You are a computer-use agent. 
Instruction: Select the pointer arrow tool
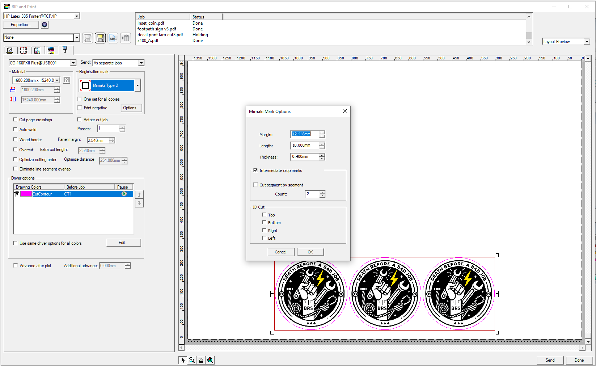point(183,360)
